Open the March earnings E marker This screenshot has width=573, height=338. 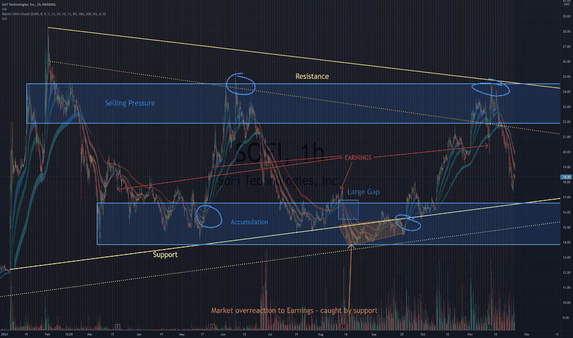pyautogui.click(x=117, y=326)
